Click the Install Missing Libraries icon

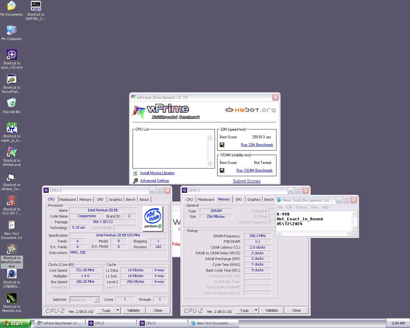tap(135, 173)
